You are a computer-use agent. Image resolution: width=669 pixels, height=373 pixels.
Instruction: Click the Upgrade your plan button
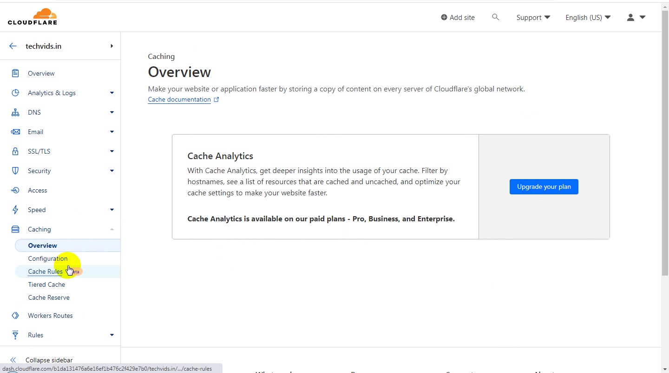point(544,186)
